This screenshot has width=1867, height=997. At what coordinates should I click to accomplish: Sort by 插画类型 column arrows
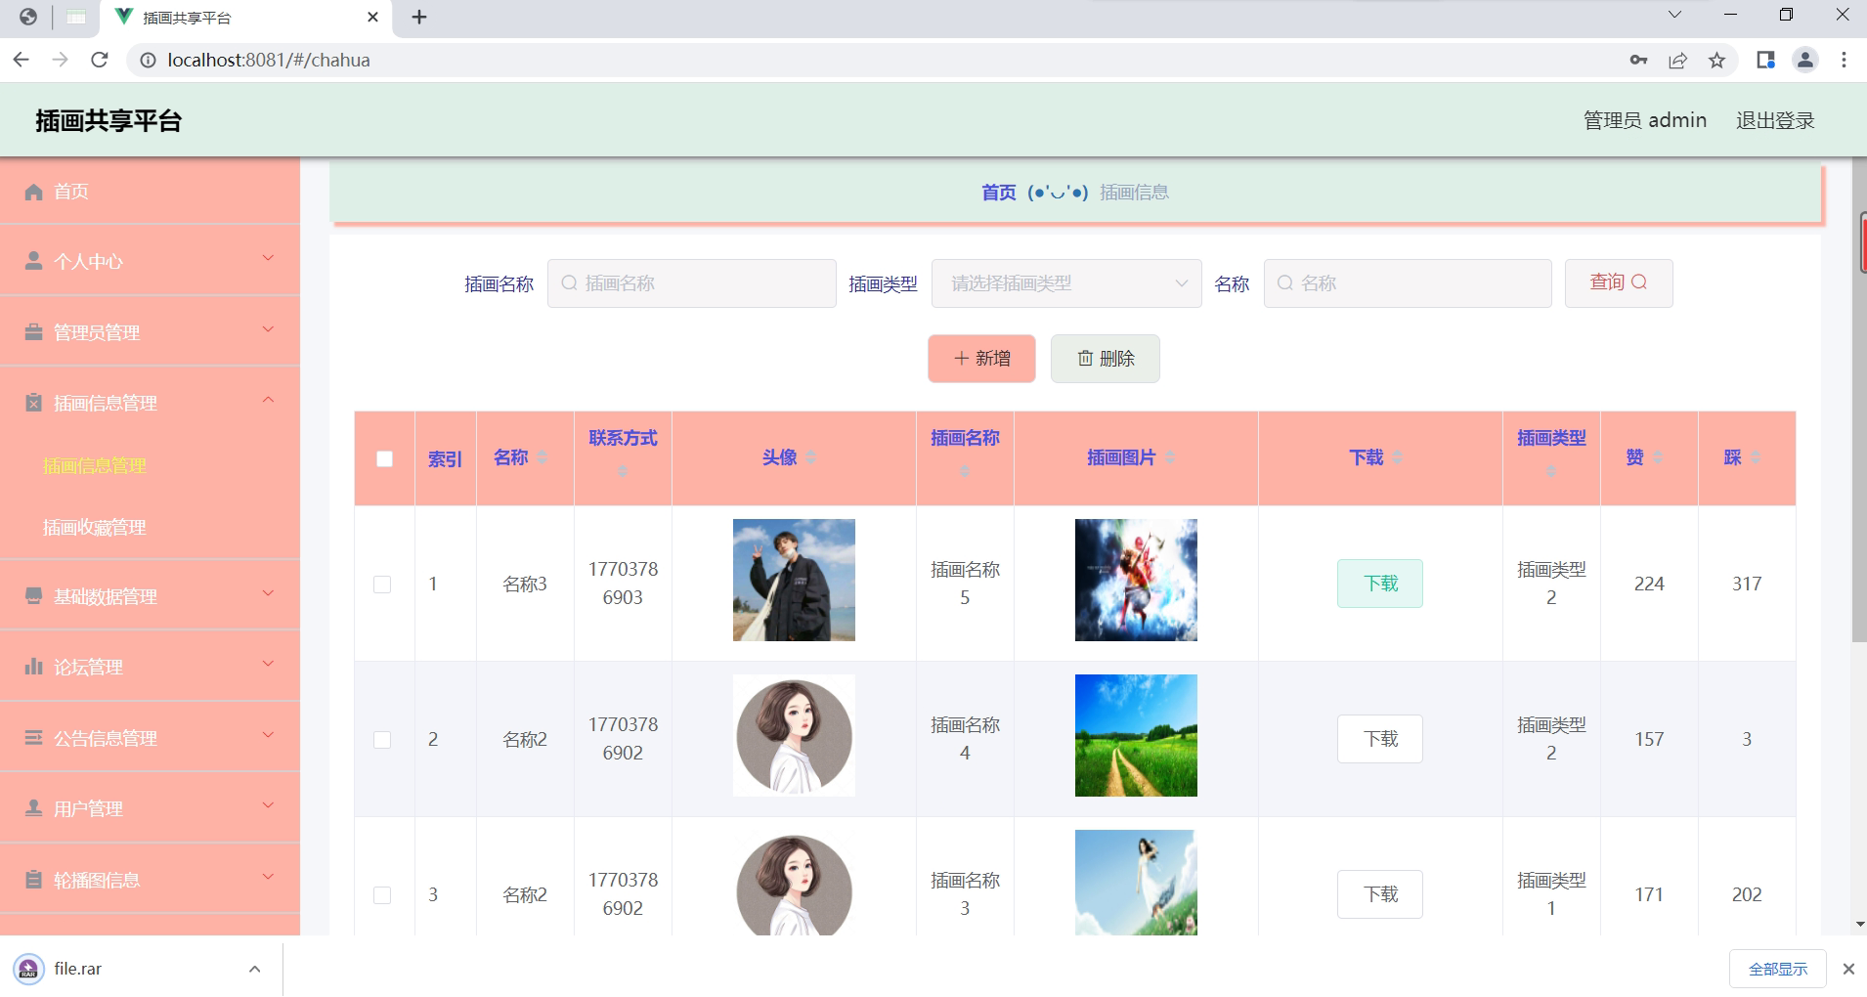1551,472
